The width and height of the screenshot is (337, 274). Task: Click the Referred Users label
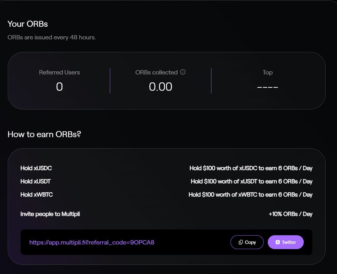(x=59, y=73)
